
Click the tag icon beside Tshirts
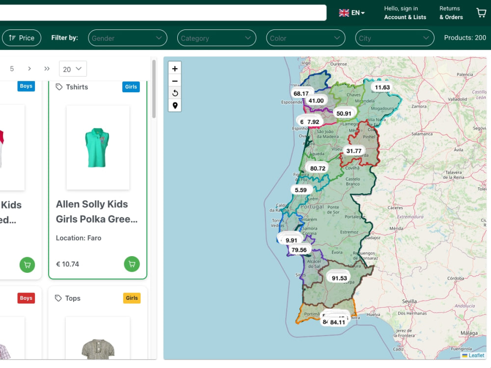coord(59,87)
